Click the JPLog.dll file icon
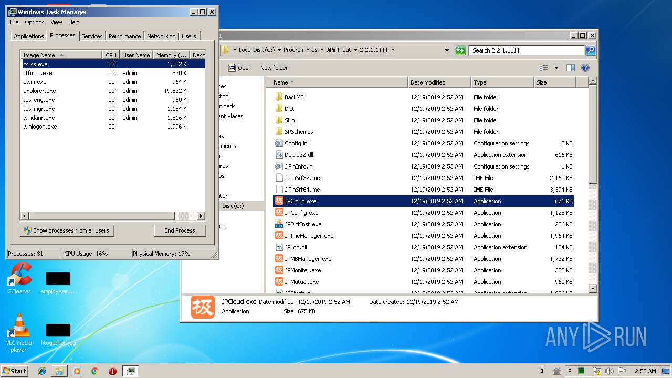 279,247
